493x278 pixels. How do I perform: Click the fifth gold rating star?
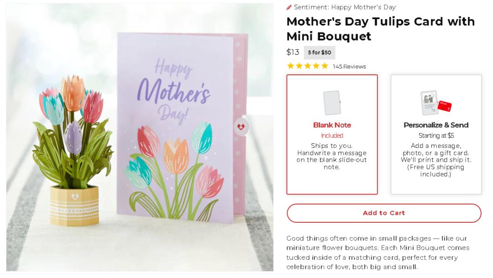click(x=325, y=66)
